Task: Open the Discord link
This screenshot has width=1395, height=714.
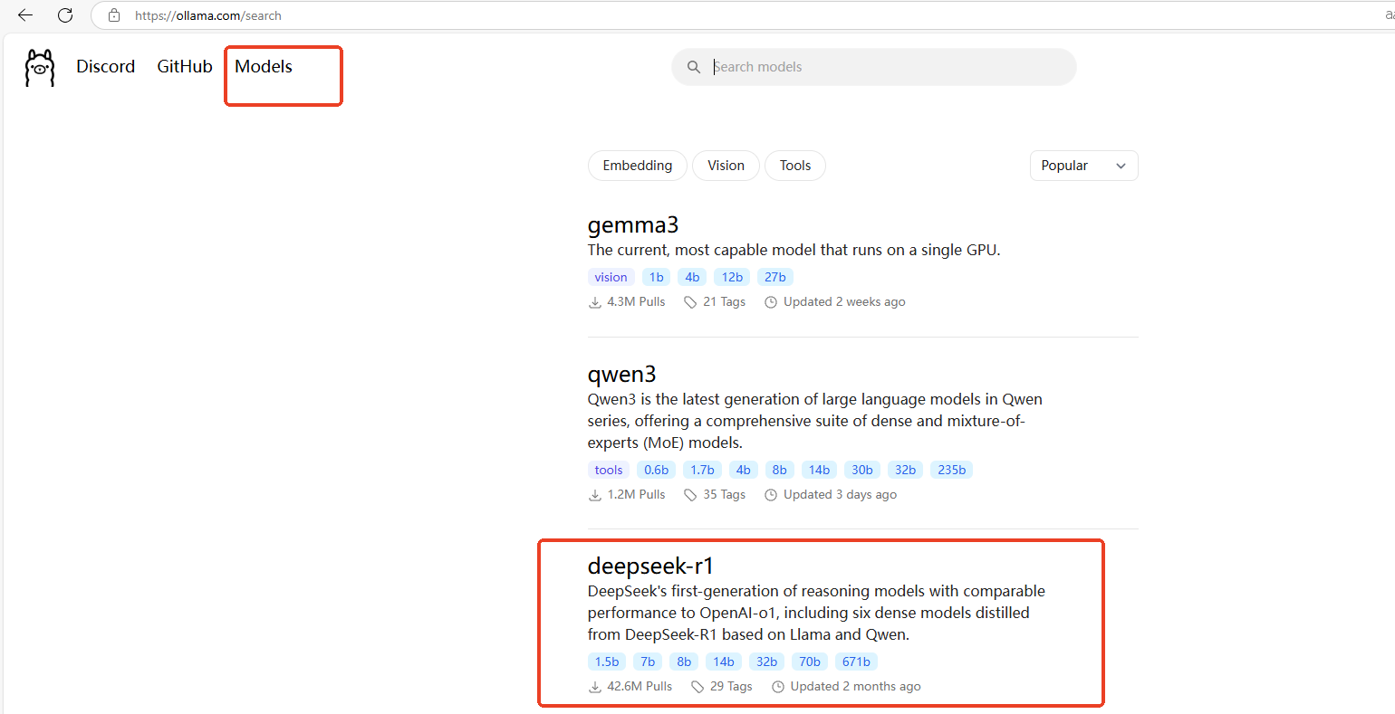Action: (x=105, y=66)
